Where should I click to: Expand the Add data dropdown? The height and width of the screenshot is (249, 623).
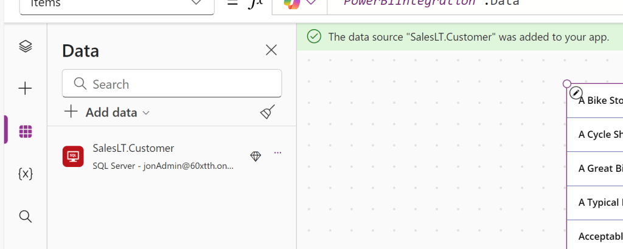coord(108,112)
